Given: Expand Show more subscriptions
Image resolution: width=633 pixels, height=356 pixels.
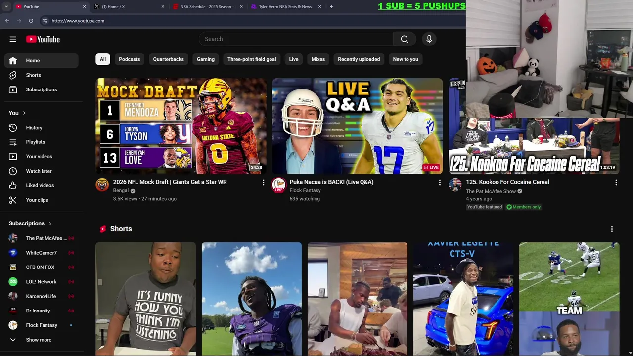Looking at the screenshot, I should coord(42,340).
